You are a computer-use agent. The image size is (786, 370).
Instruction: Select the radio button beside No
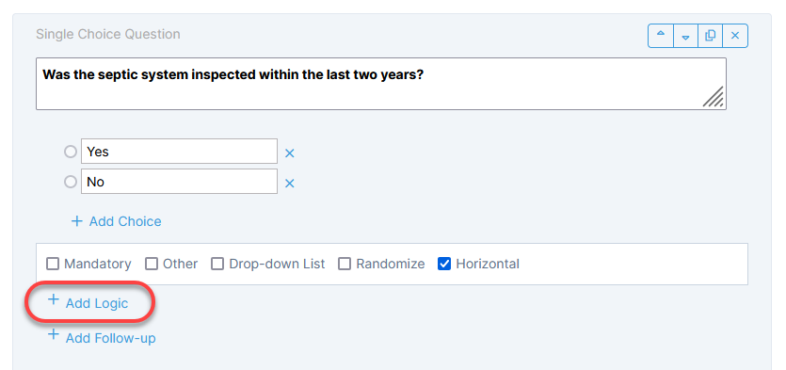click(x=71, y=182)
